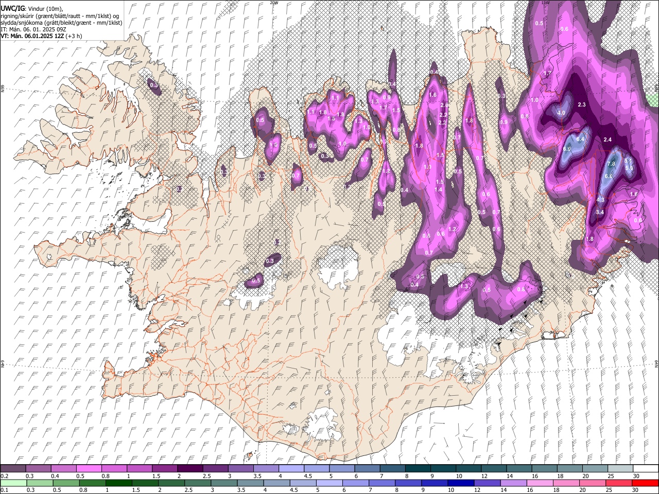Click the dark green 1–1.5 rain legend swatch
659x494 pixels.
tap(118, 483)
